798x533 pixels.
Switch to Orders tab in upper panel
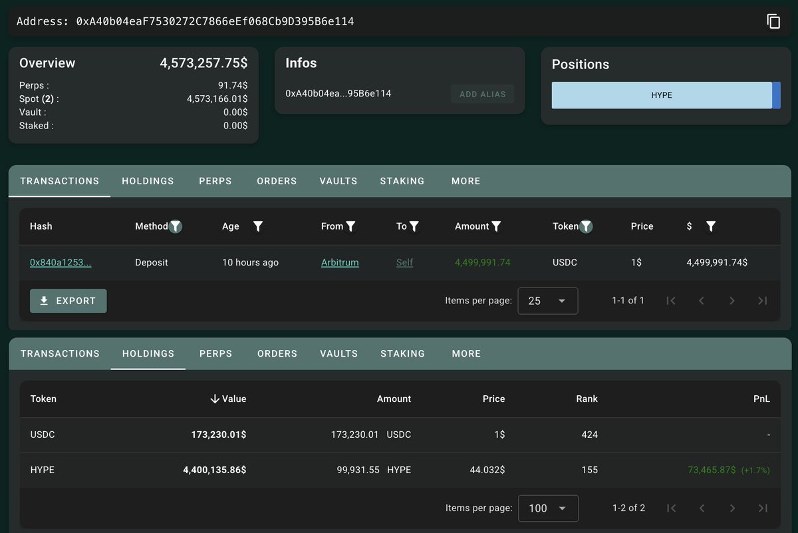[x=277, y=181]
